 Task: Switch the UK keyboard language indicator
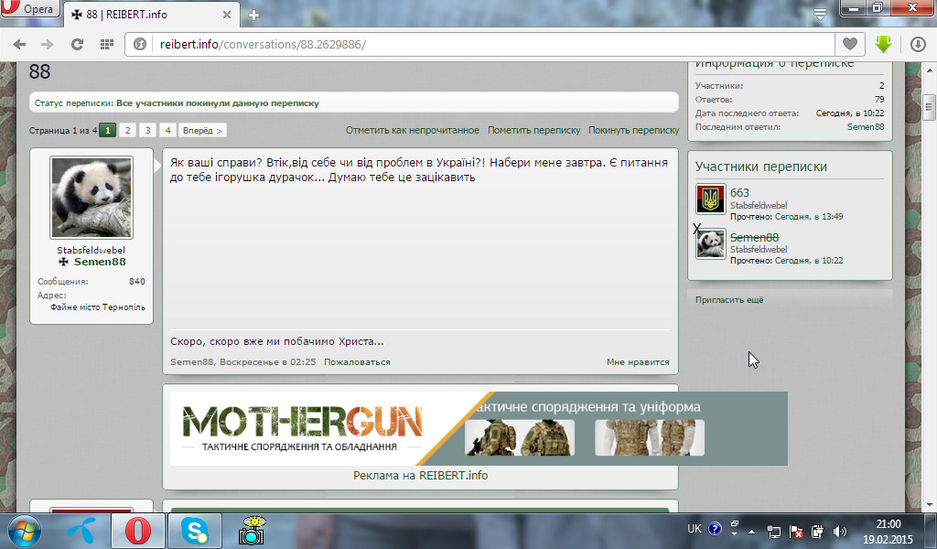pos(694,529)
